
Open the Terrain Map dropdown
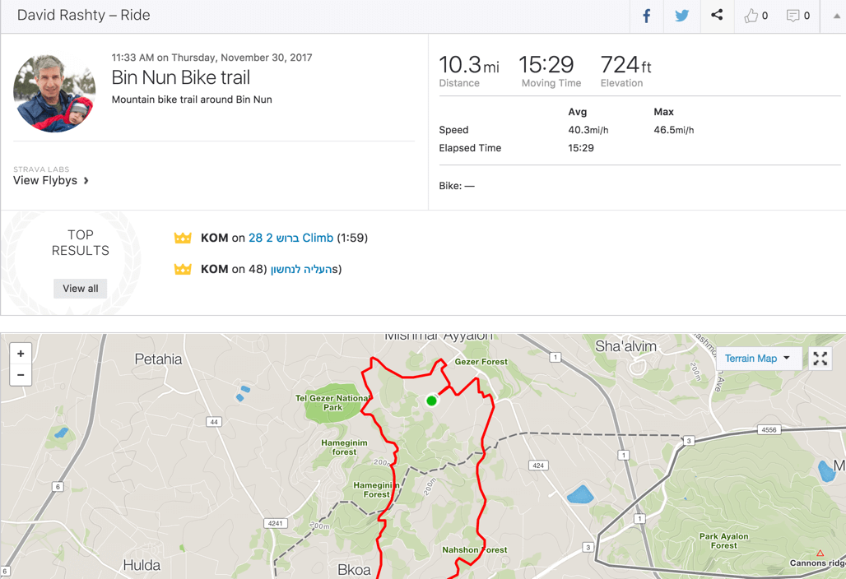(x=757, y=359)
